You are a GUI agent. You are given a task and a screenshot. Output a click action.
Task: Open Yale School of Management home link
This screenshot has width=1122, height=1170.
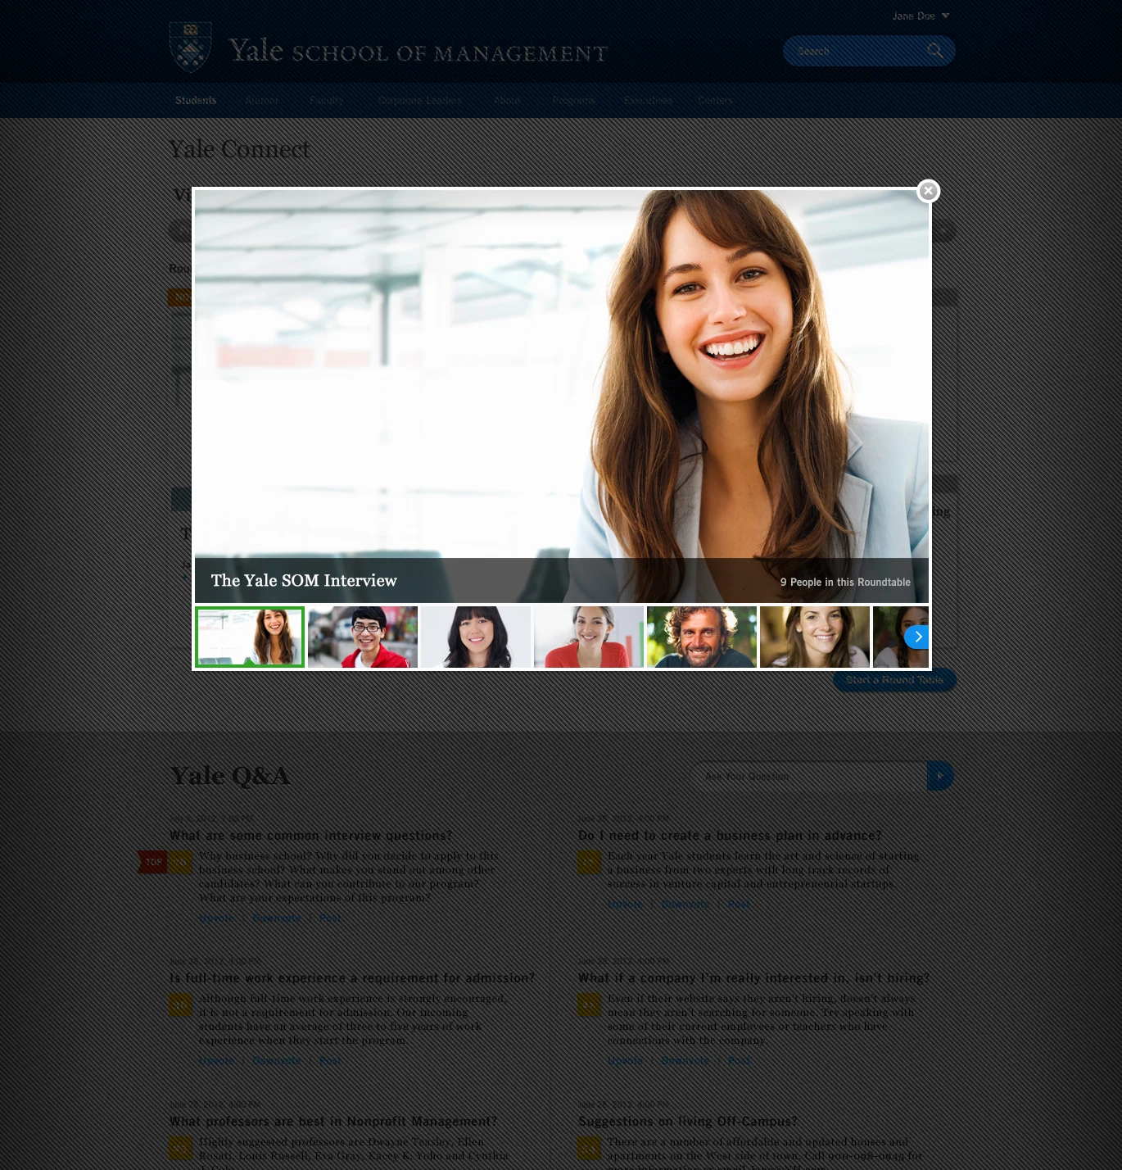(418, 52)
